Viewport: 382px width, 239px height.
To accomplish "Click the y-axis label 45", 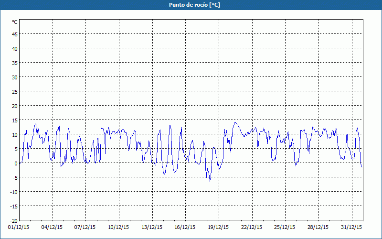I will coord(15,34).
